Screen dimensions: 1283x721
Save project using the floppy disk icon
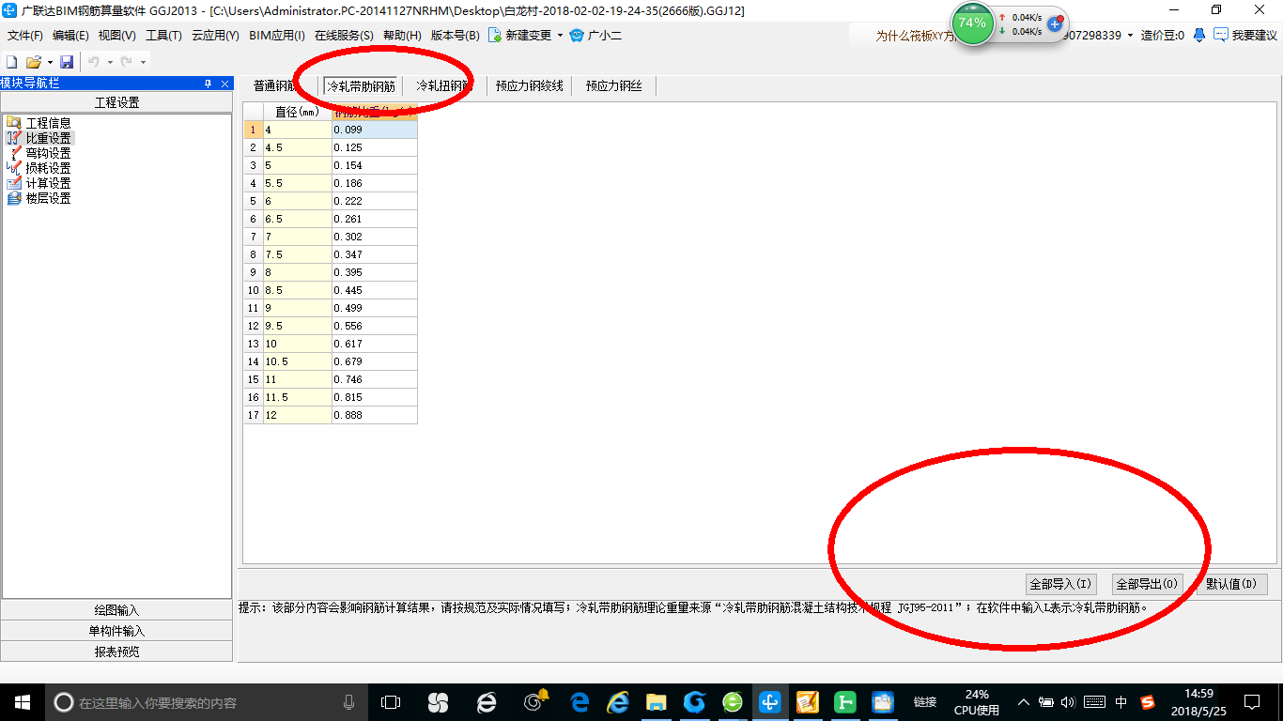67,62
